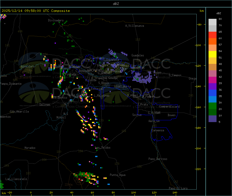
Task: Click the 'Bowen' map label
Action: click(x=171, y=115)
